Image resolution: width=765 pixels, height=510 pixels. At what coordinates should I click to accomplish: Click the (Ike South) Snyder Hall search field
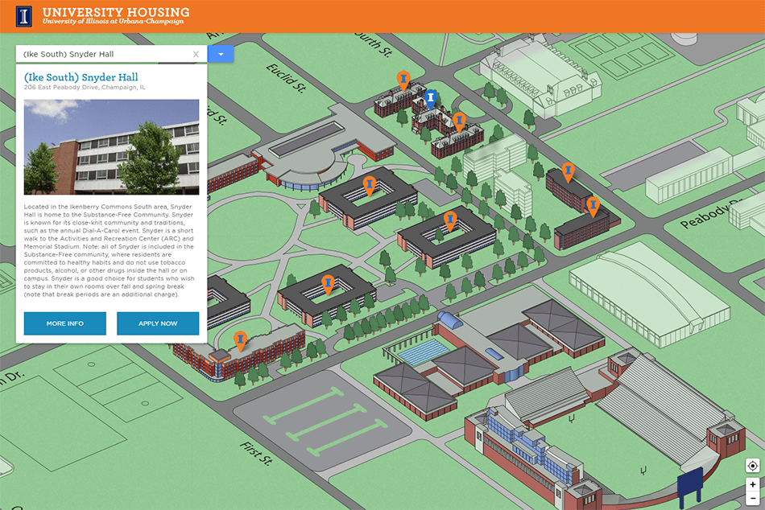[x=105, y=55]
